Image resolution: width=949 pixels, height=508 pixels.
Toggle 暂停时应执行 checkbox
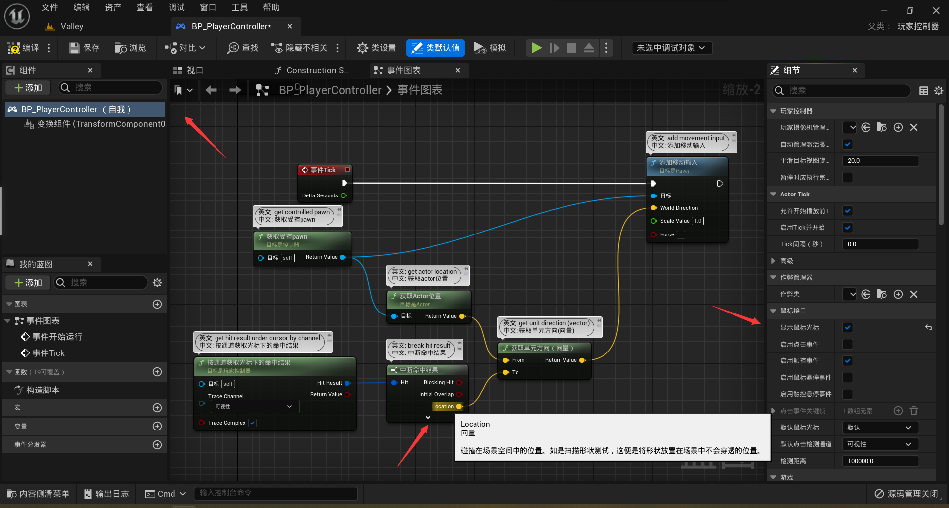848,177
